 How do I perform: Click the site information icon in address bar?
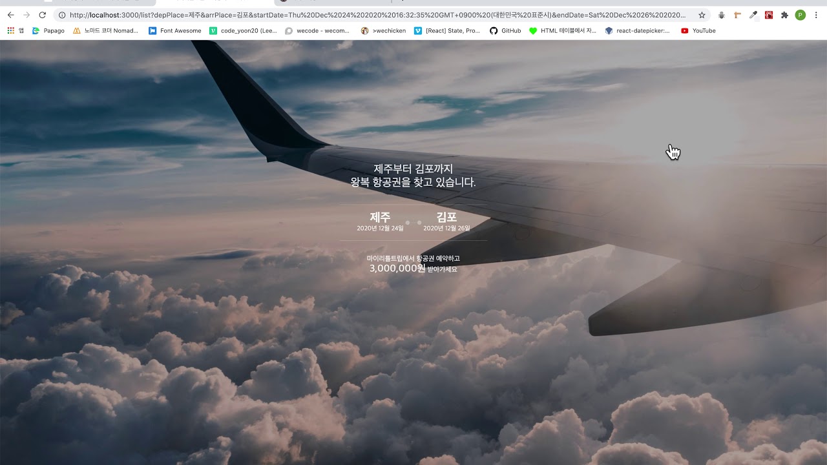click(x=62, y=15)
